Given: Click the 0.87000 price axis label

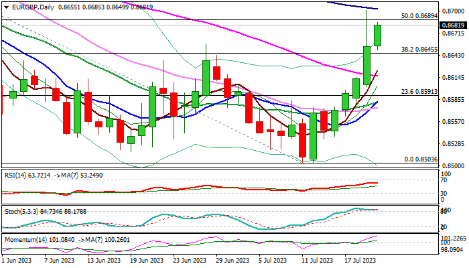Looking at the screenshot, I should tap(453, 11).
